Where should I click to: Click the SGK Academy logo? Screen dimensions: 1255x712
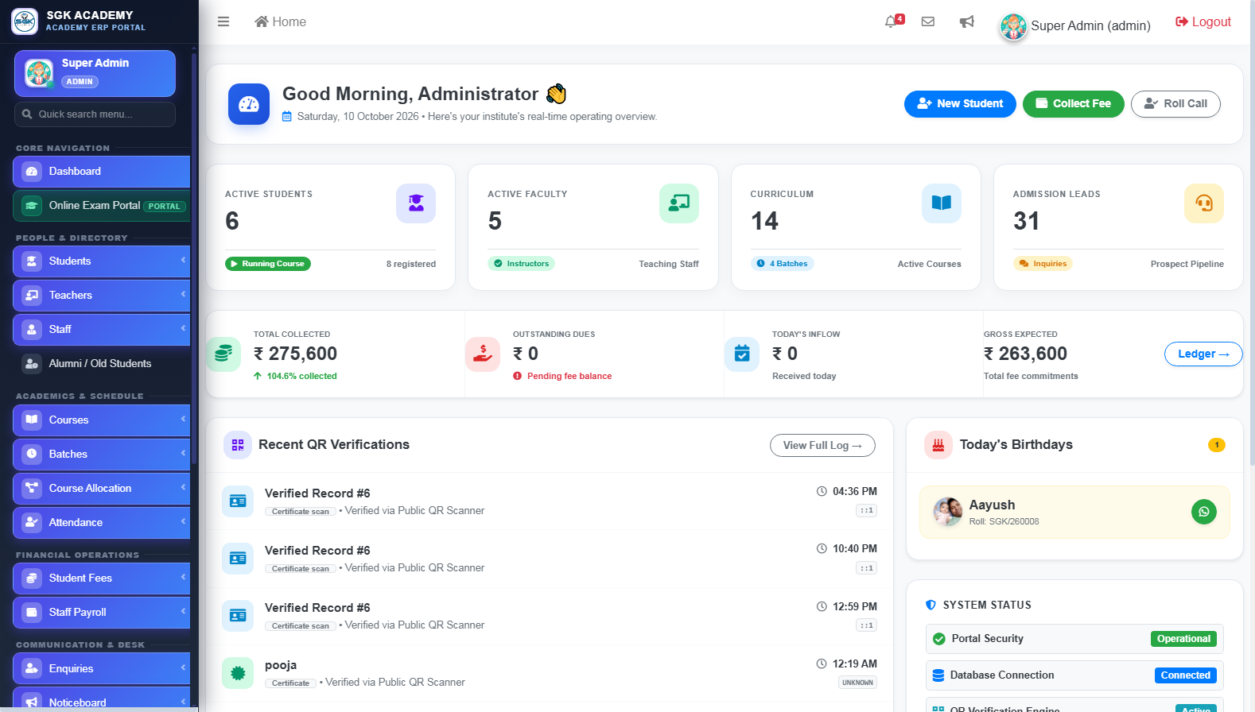click(25, 21)
